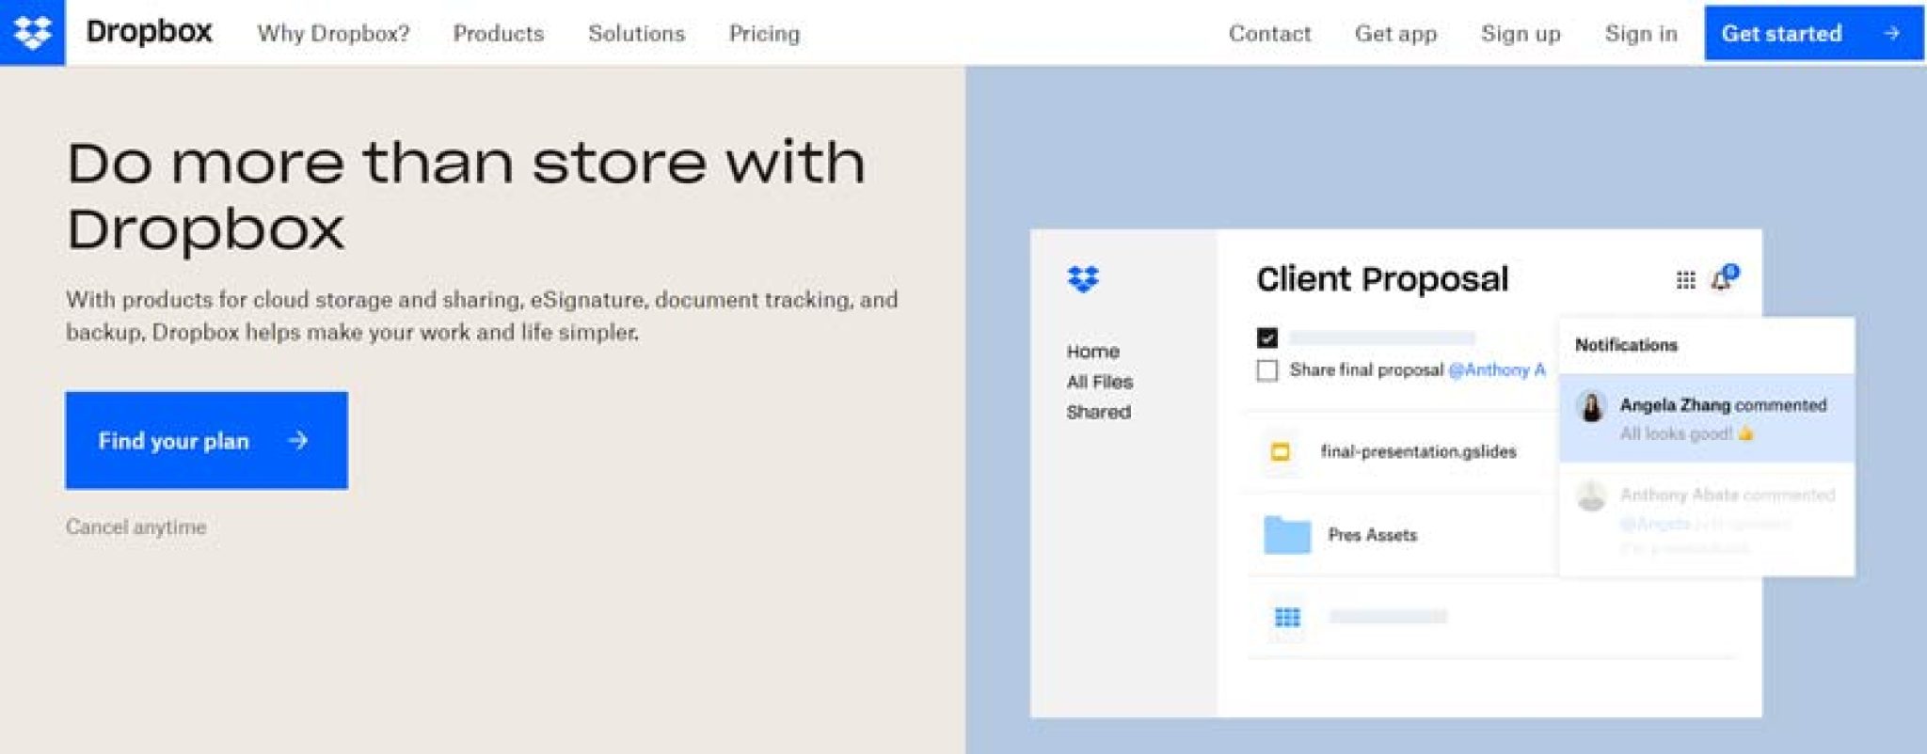Viewport: 1927px width, 754px height.
Task: Click the Sign in link
Action: 1641,33
